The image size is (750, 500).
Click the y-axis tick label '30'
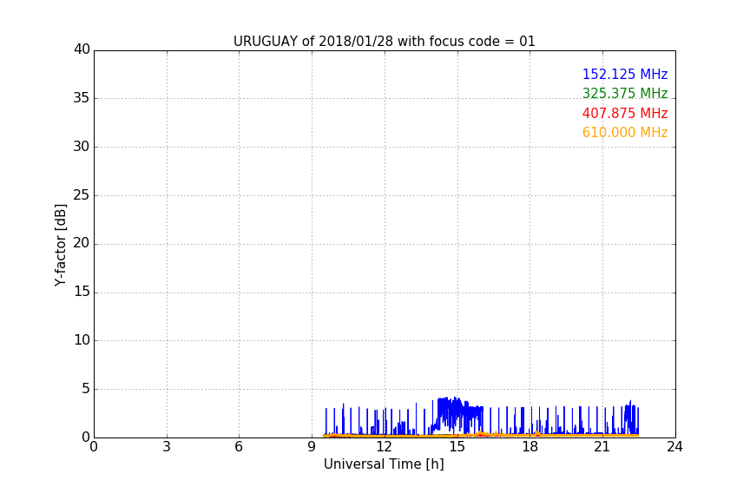pyautogui.click(x=82, y=147)
